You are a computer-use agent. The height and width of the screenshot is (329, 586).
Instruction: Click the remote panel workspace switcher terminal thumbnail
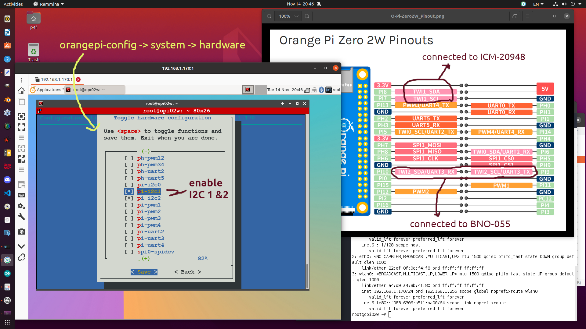(248, 90)
